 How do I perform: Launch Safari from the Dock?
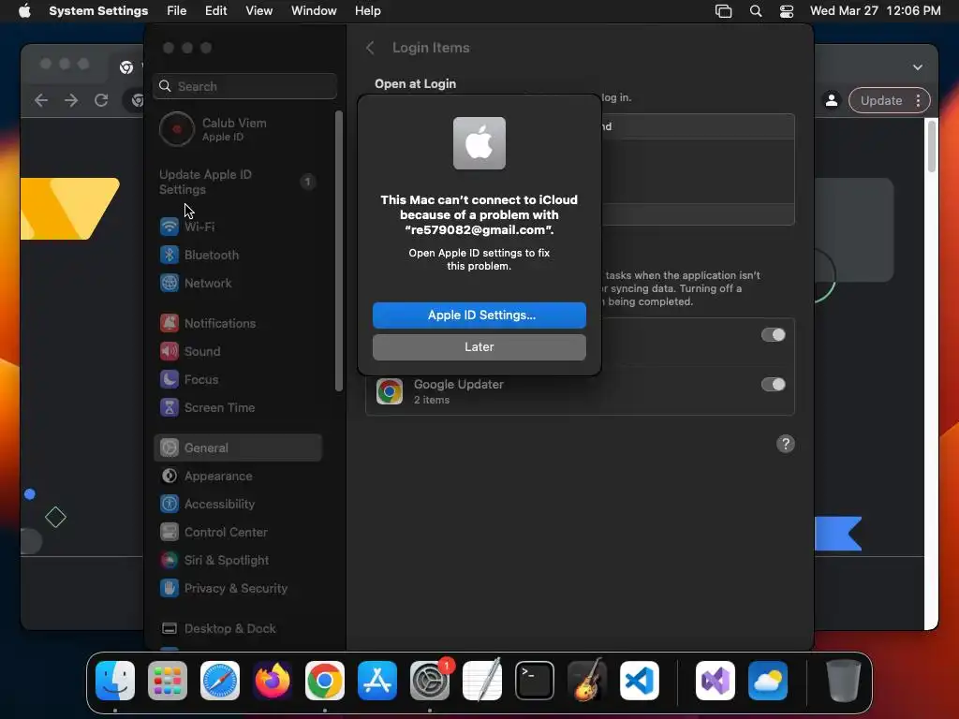pyautogui.click(x=220, y=681)
